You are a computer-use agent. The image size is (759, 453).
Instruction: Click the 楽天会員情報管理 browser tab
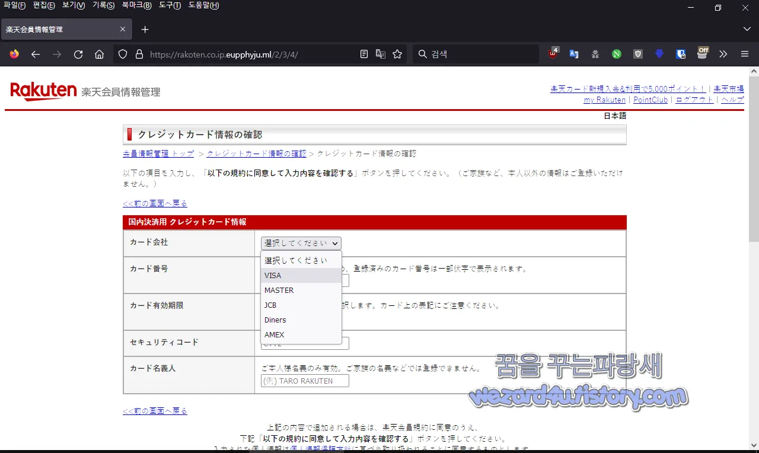(59, 28)
